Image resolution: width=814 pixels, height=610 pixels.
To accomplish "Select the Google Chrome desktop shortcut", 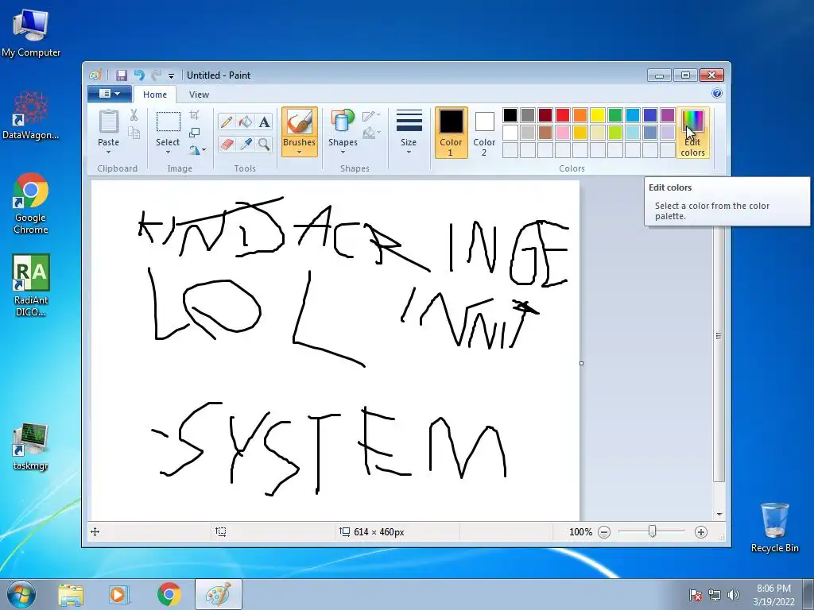I will [31, 204].
